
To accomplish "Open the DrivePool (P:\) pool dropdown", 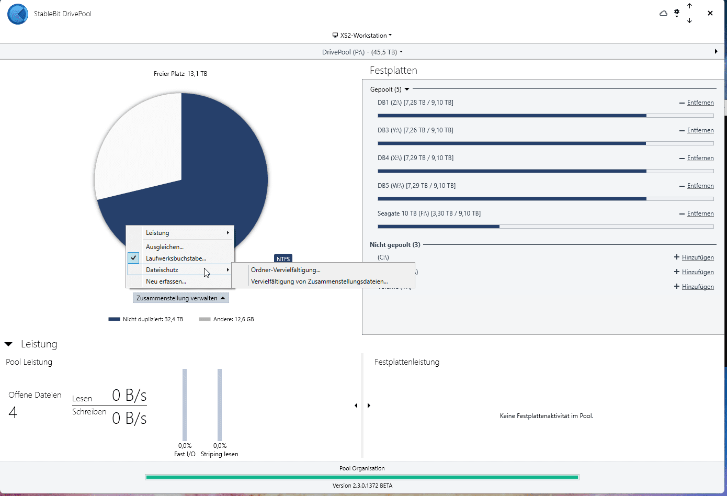I will [x=362, y=52].
